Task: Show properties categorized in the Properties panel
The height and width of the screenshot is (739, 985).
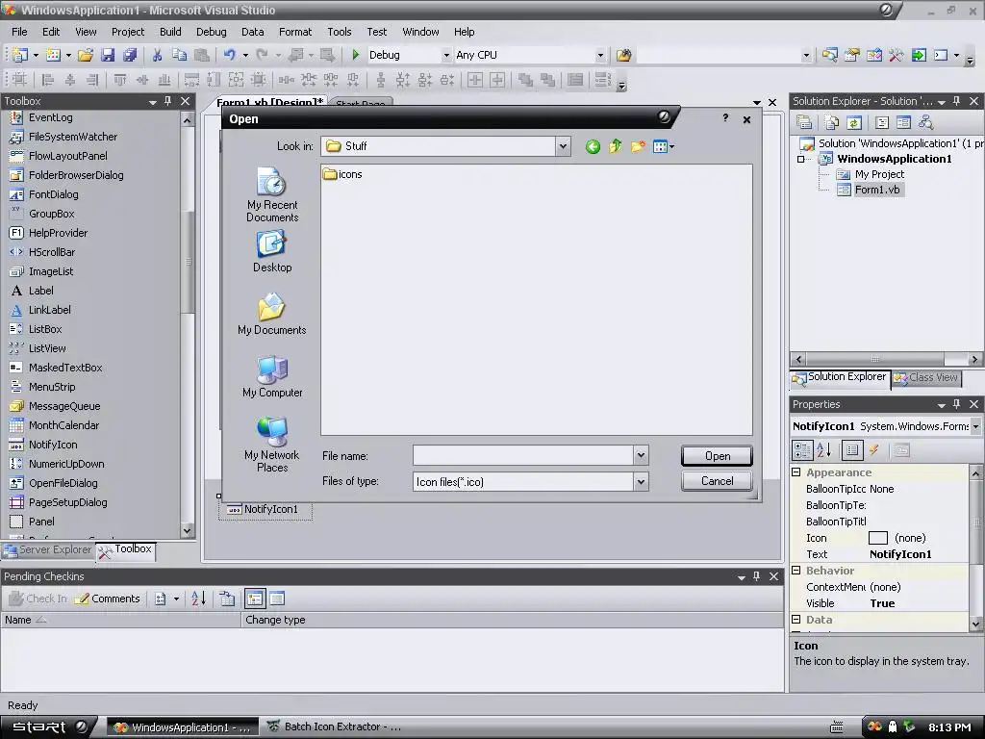Action: (x=802, y=450)
